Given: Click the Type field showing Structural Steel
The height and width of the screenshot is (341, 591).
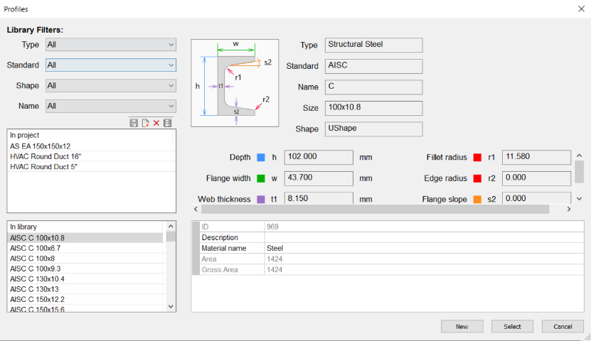Looking at the screenshot, I should (x=373, y=45).
